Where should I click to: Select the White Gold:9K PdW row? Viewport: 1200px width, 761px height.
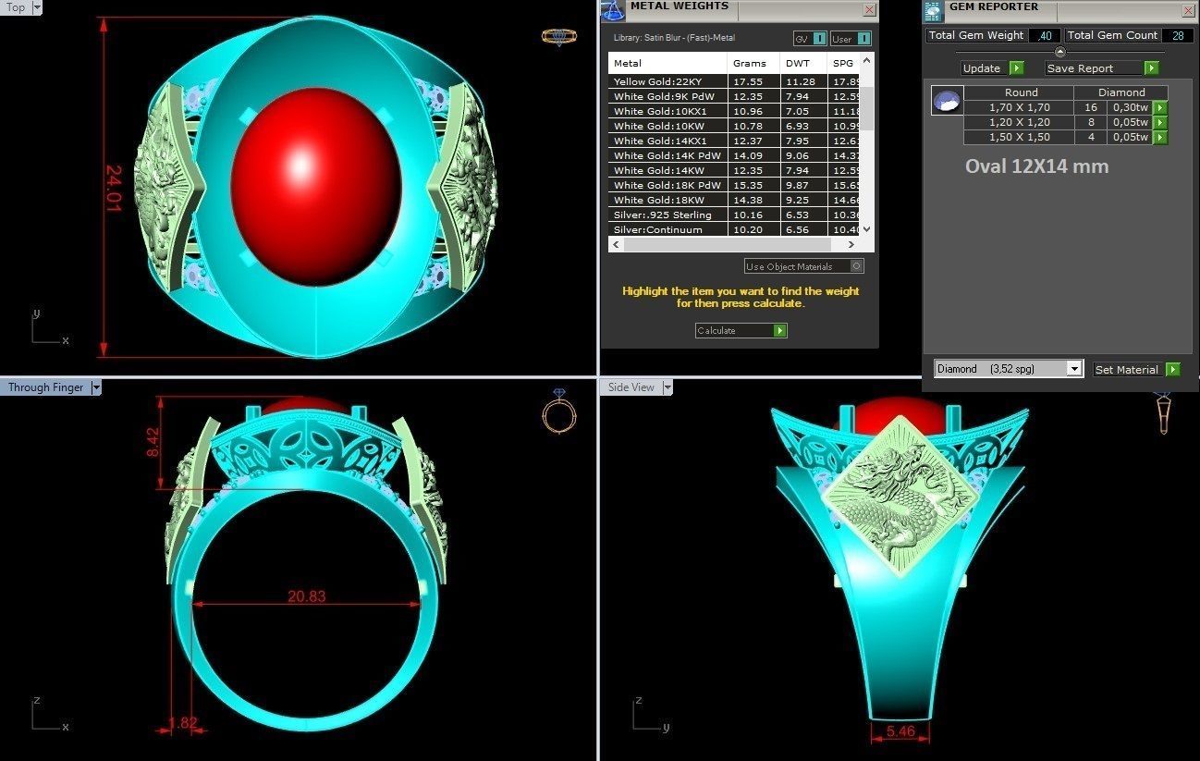click(734, 96)
